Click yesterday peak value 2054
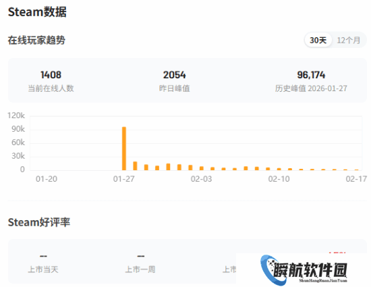The height and width of the screenshot is (287, 371). click(175, 75)
